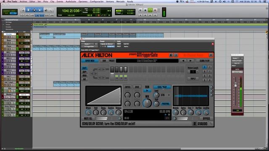
Task: Click the Attack knob
Action: tap(88, 112)
